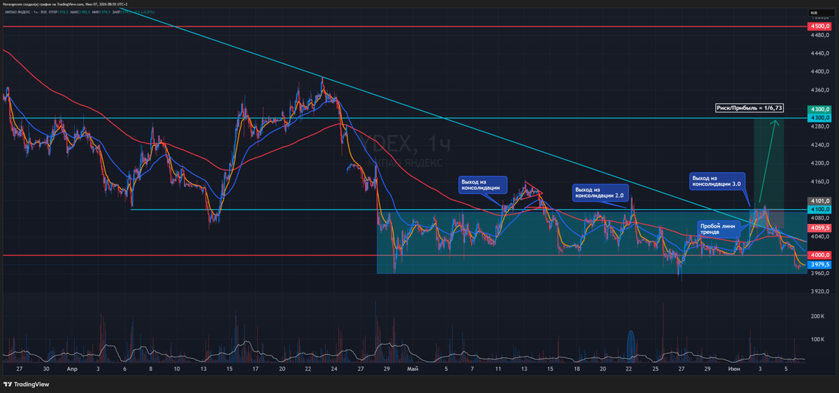Click the 4280,0 price axis label
The image size is (839, 393).
tap(820, 127)
